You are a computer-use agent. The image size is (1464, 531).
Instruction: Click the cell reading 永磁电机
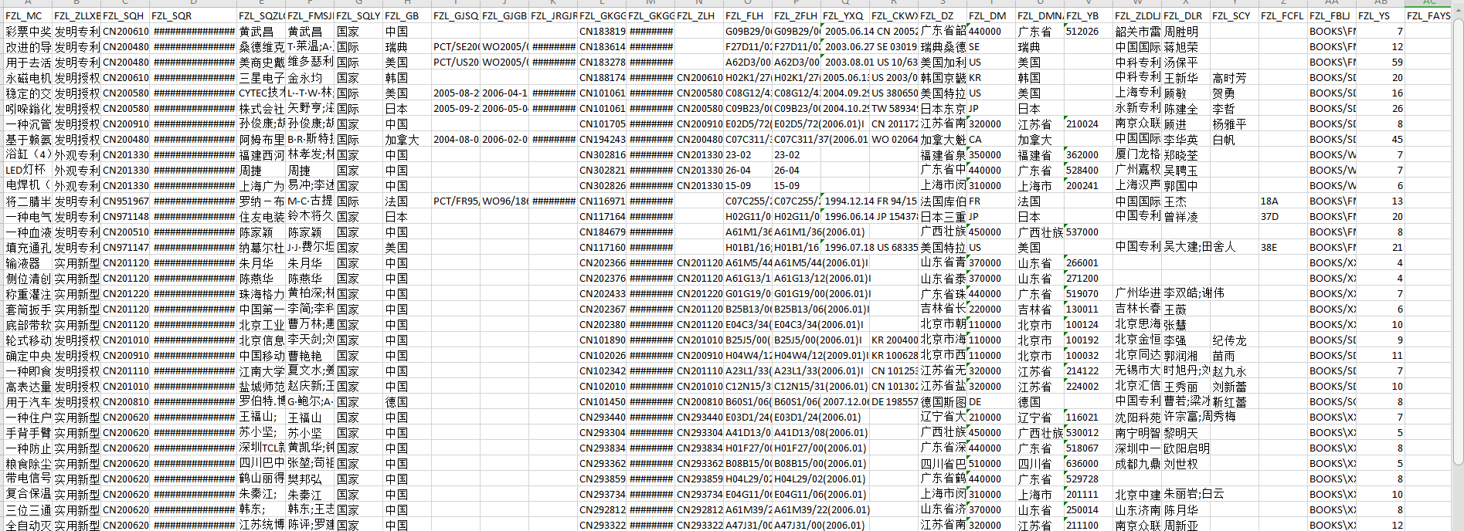[x=28, y=77]
